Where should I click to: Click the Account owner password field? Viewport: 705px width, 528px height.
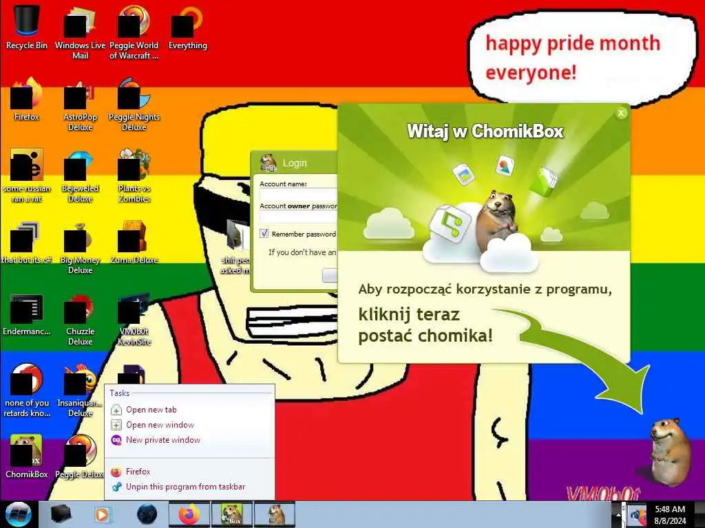[x=299, y=217]
